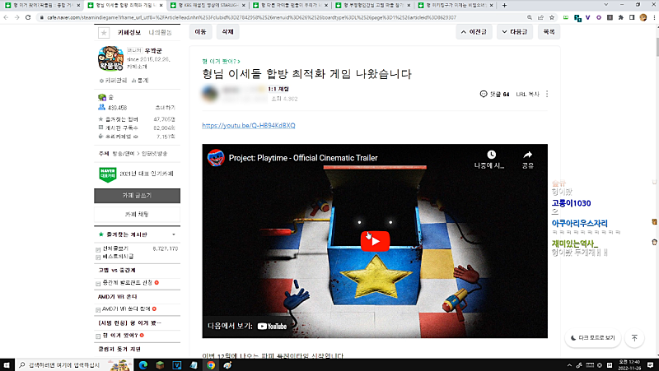Click the YouTube logo on the video
659x371 pixels.
tap(273, 326)
